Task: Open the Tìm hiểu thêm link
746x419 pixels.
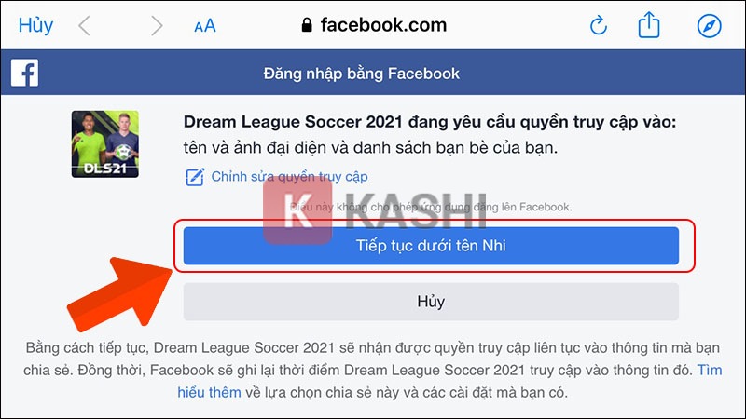Action: 710,370
